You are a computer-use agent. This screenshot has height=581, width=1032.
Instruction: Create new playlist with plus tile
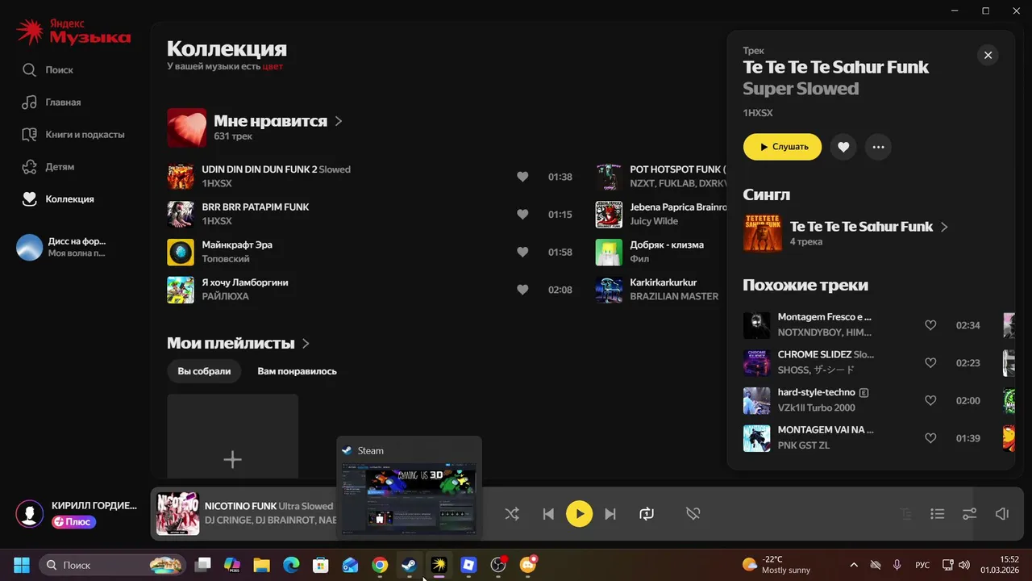point(232,437)
